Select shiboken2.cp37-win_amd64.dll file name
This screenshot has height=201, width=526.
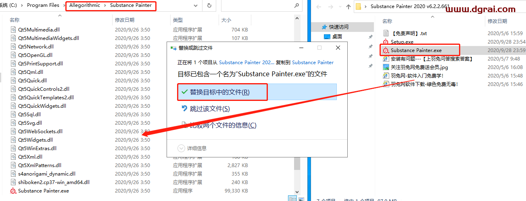coord(54,182)
